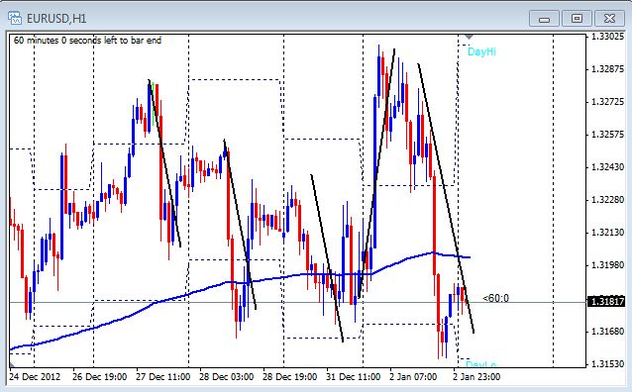Select the <60:0 countdown label

click(x=495, y=298)
